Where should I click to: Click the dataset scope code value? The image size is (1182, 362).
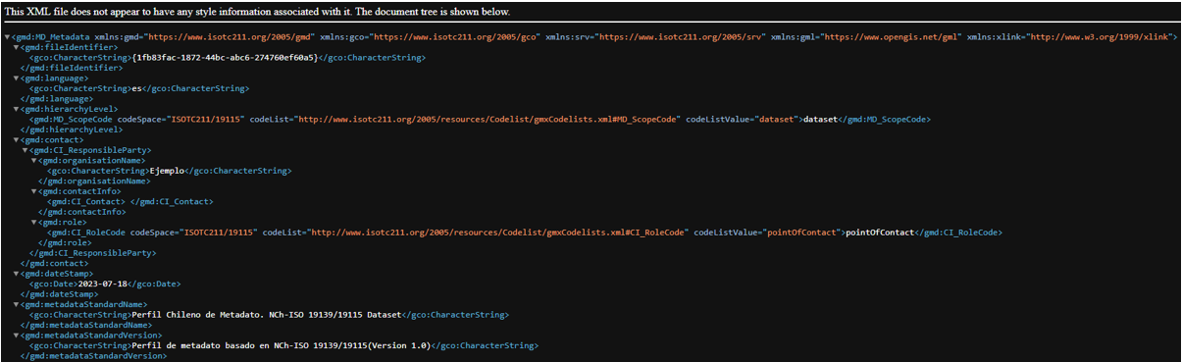coord(820,119)
